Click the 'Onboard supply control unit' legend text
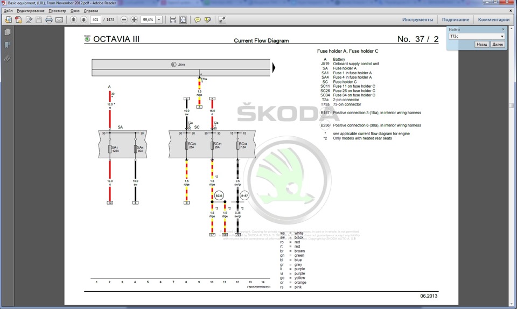 pyautogui.click(x=356, y=64)
